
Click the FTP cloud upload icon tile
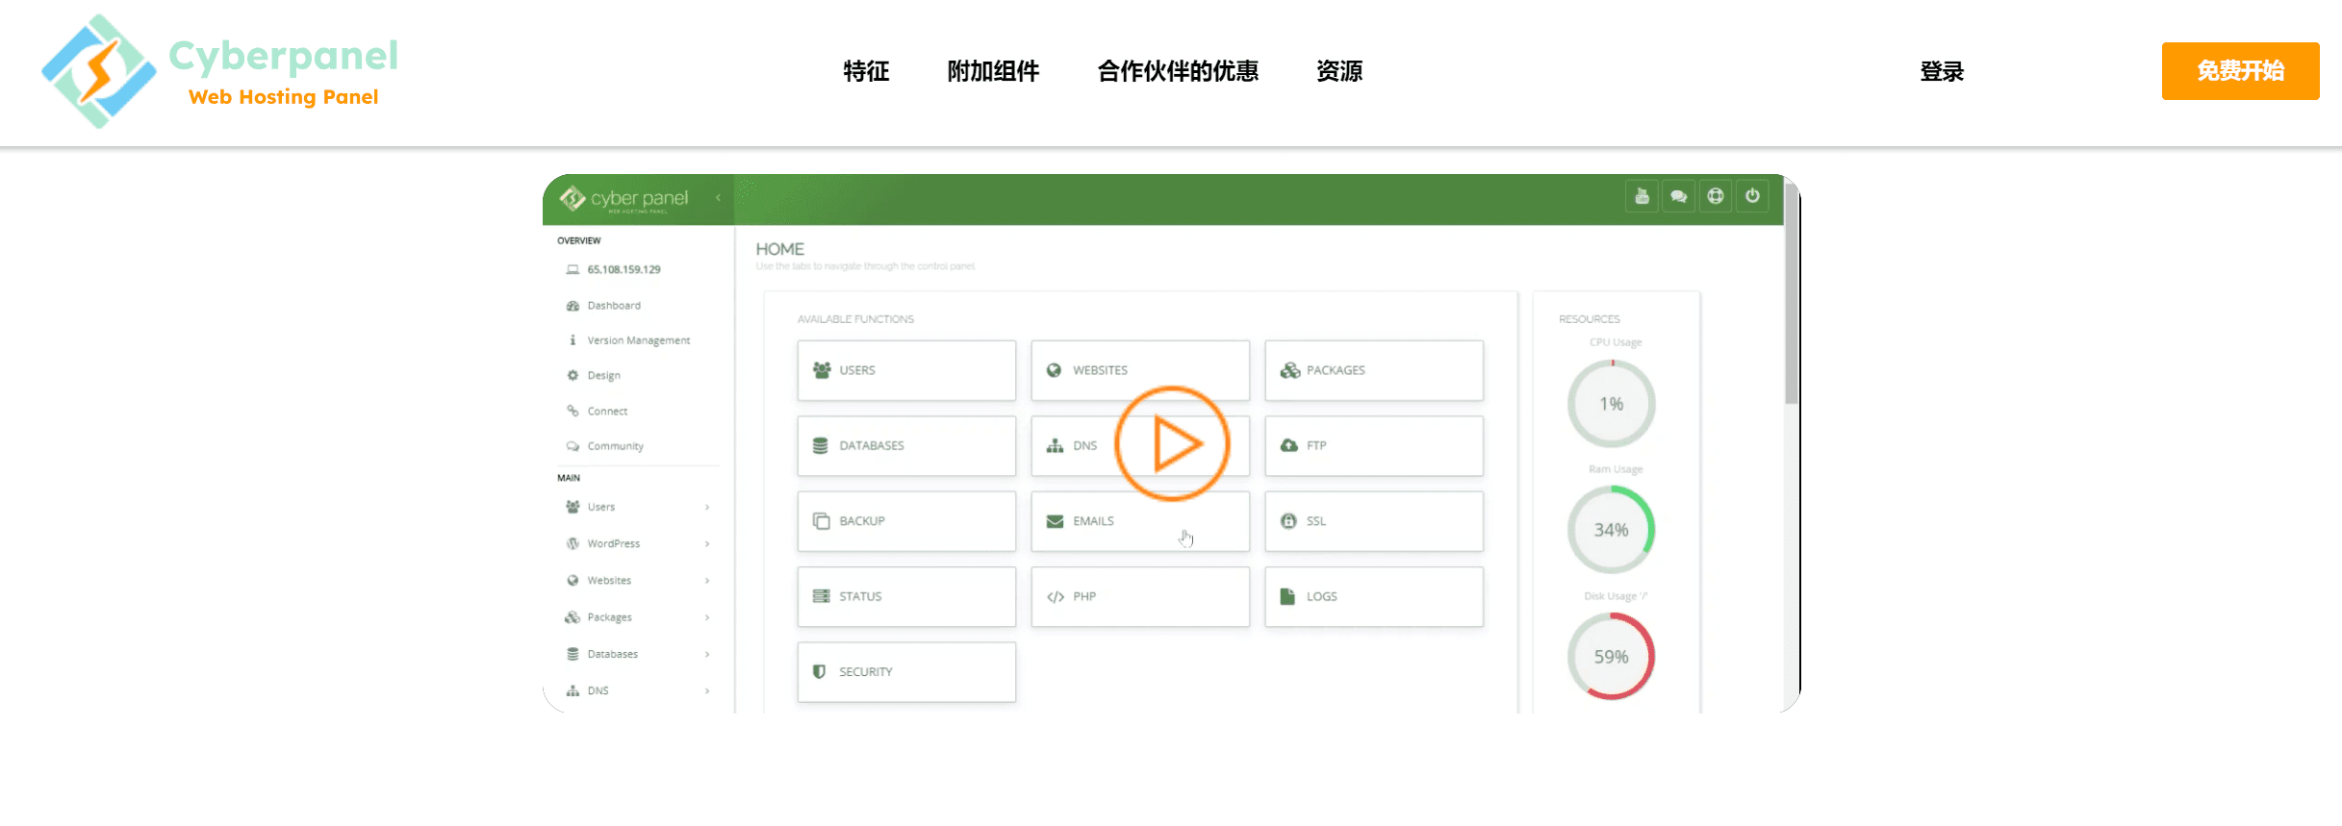pos(1288,445)
